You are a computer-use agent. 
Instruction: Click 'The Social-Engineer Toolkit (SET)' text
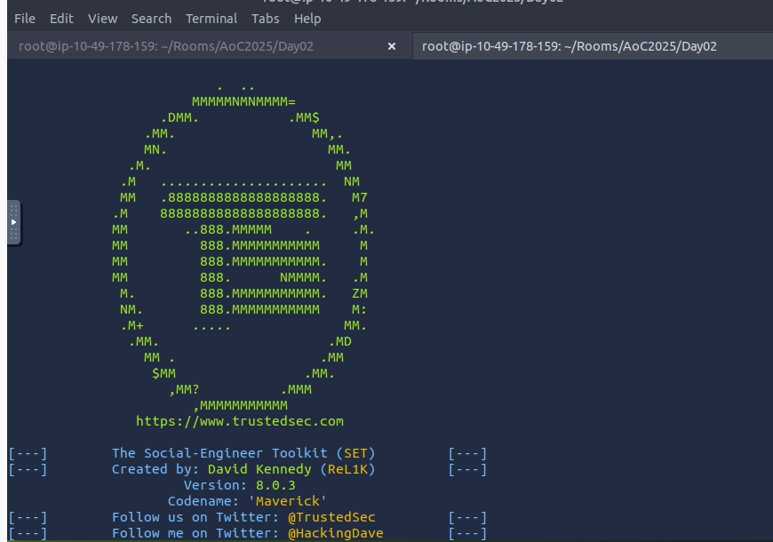(x=243, y=453)
